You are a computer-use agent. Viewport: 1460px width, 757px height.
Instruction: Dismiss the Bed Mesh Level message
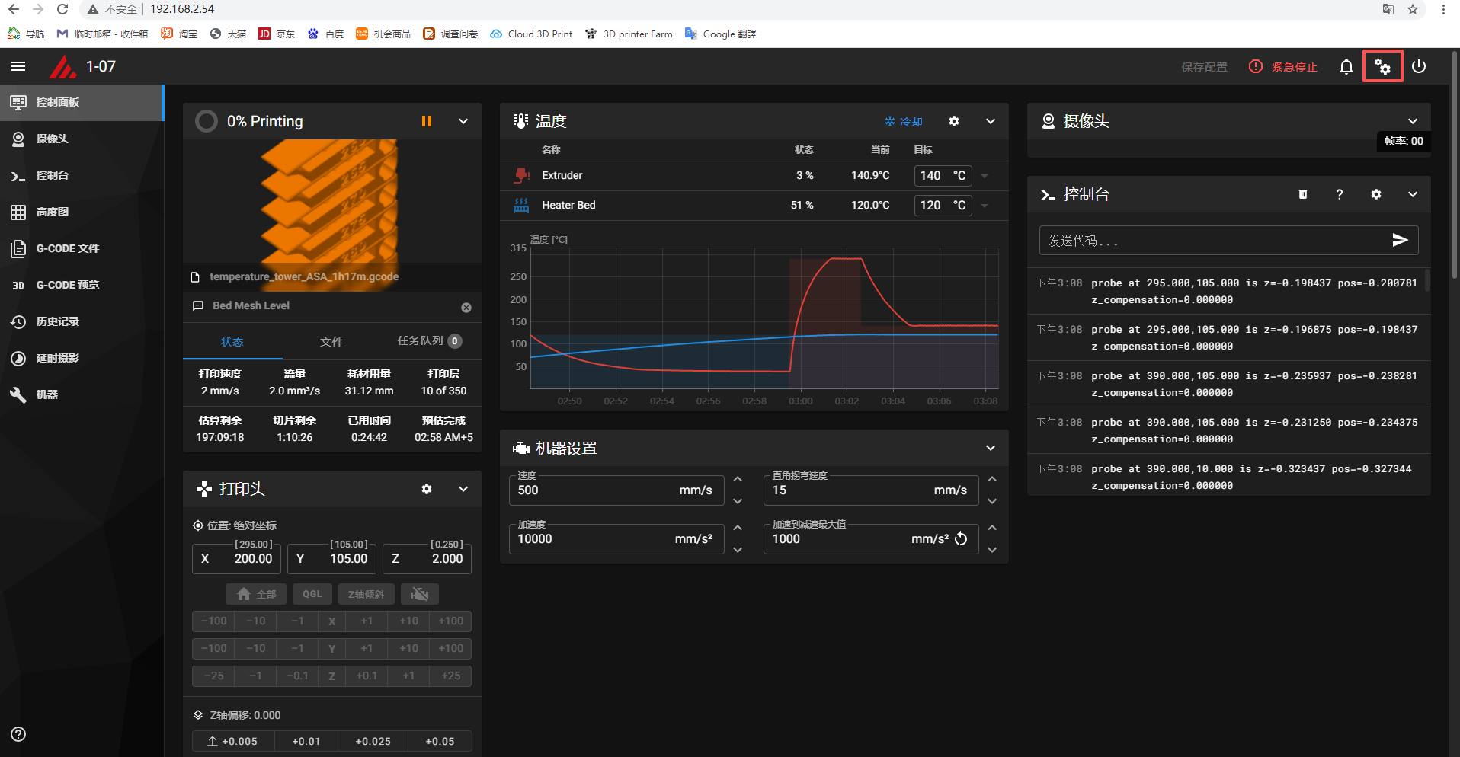coord(466,308)
